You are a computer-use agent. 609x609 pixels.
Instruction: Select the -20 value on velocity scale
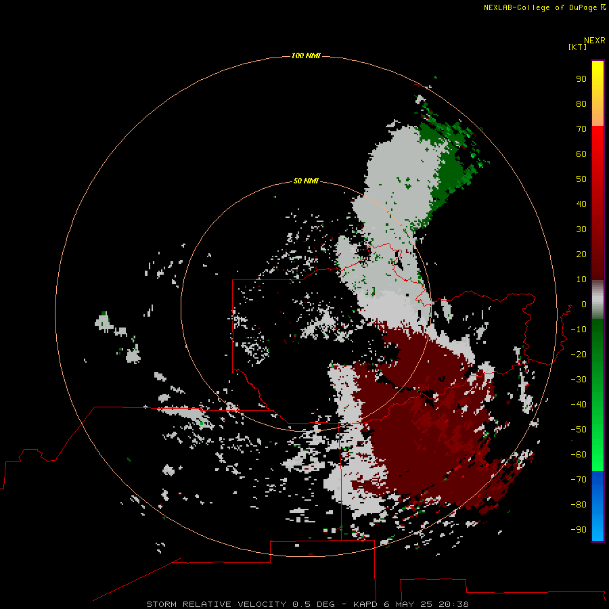[579, 354]
